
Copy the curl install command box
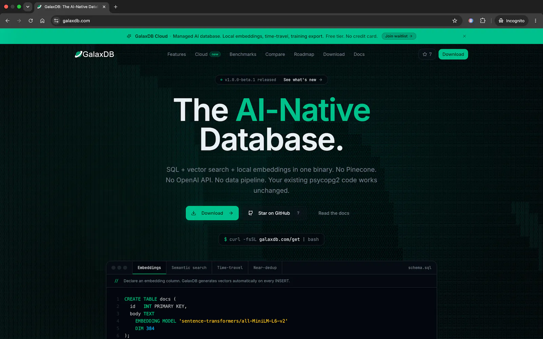click(x=271, y=239)
